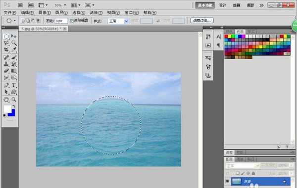Select the Hand tool
This screenshot has height=188, width=297.
6,100
